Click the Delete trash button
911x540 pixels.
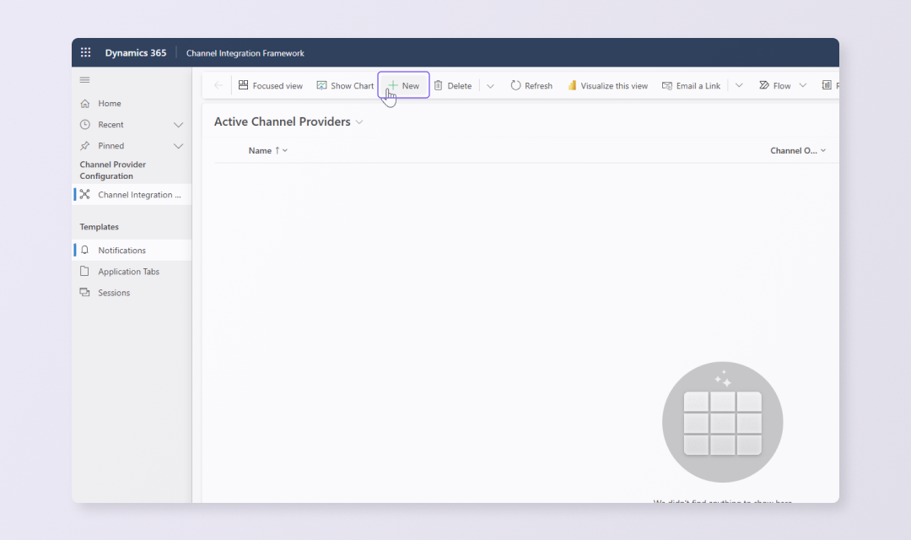(x=453, y=86)
